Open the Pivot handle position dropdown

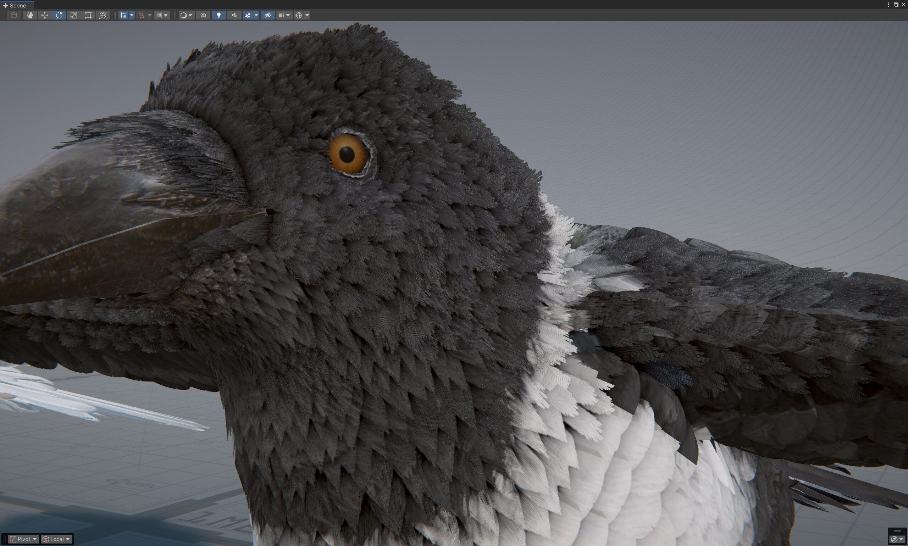[24, 539]
